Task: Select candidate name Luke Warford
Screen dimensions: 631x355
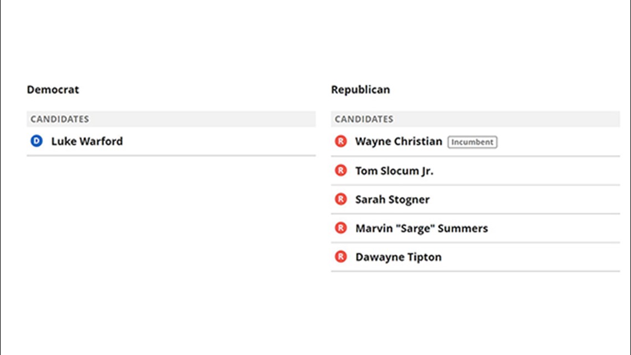Action: (x=87, y=141)
